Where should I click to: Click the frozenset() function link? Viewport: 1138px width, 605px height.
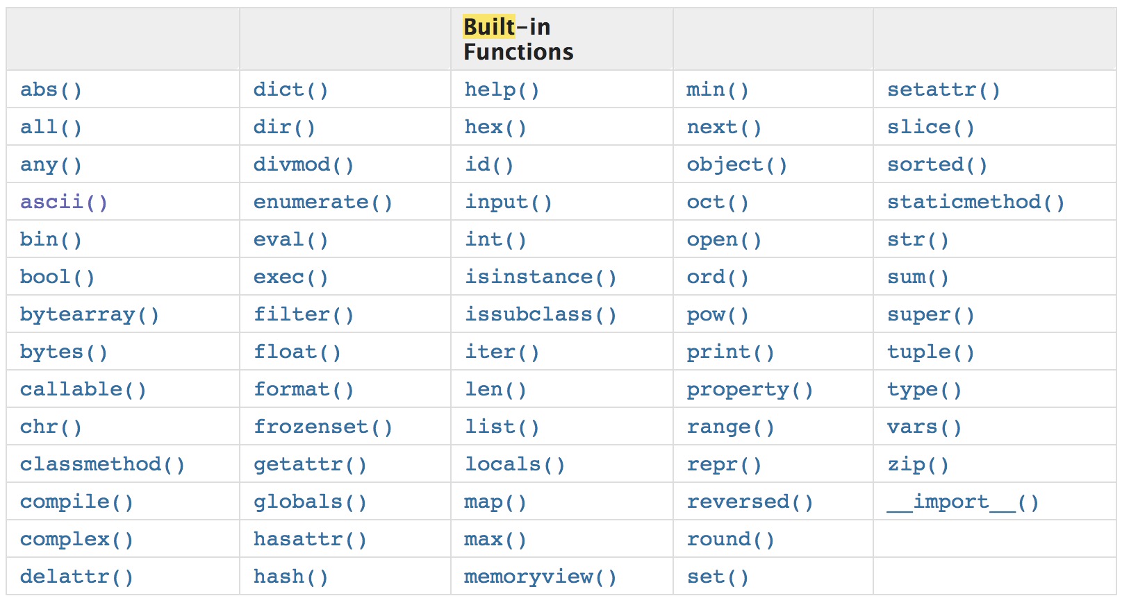click(322, 427)
